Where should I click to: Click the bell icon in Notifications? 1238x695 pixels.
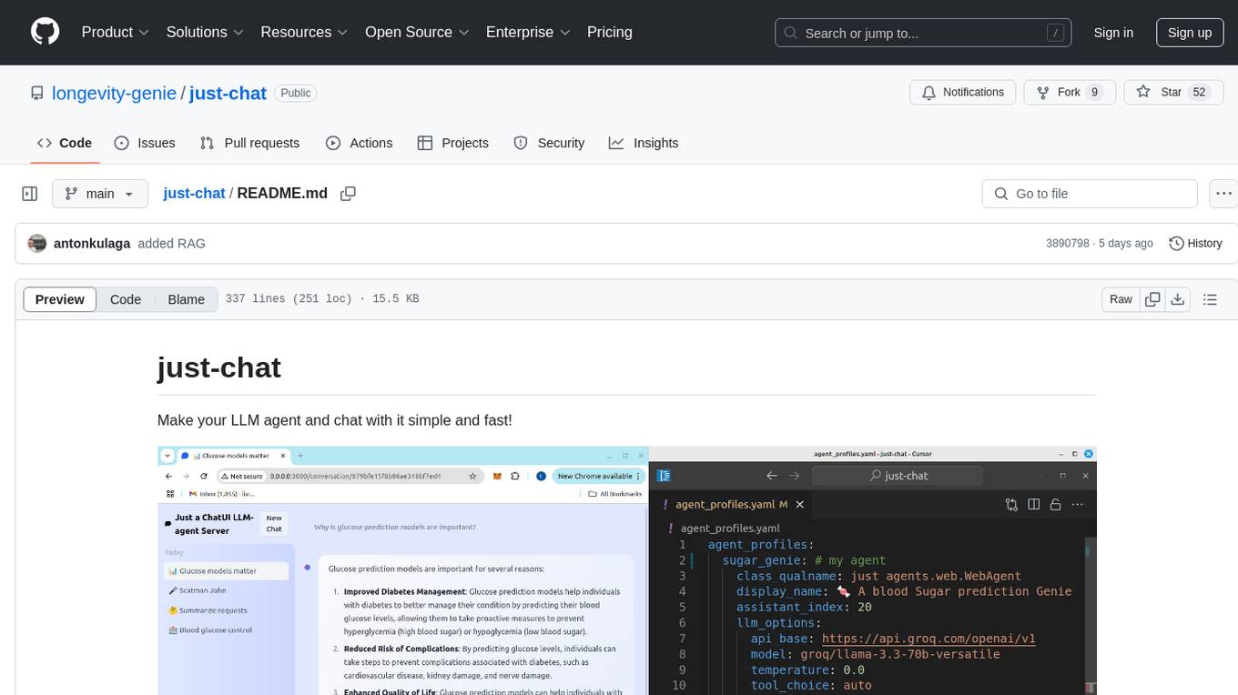[x=929, y=92]
